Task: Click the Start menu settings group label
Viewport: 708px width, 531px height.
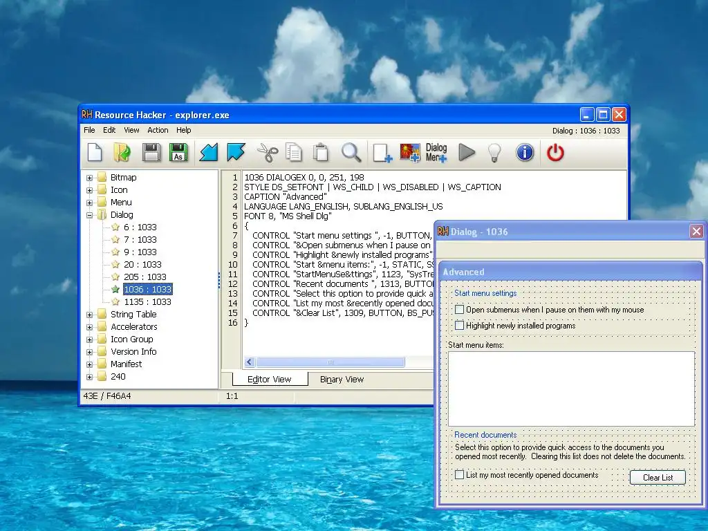Action: coord(485,293)
